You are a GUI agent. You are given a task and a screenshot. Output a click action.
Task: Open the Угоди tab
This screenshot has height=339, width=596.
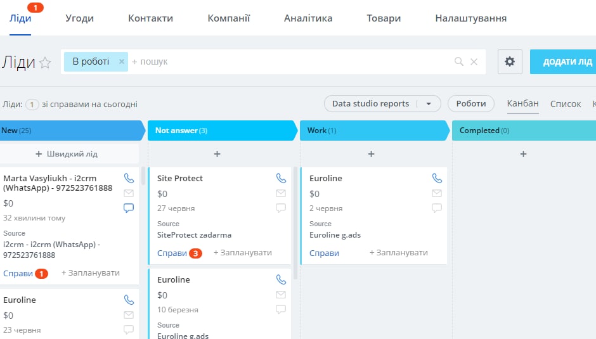coord(79,18)
